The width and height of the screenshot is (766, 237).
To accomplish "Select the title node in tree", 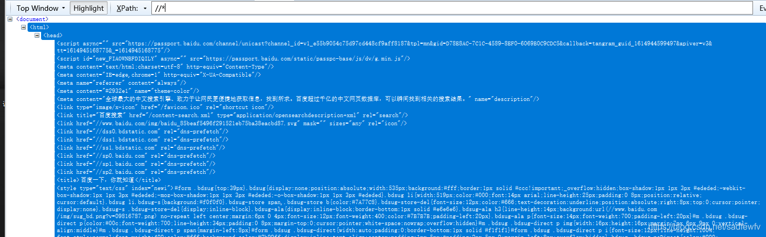I will click(109, 180).
